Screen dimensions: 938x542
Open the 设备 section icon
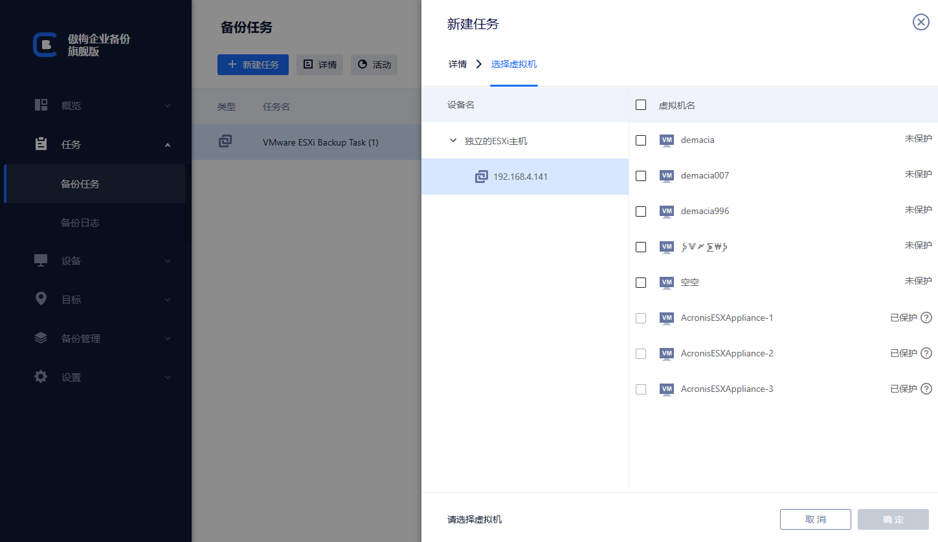point(40,261)
